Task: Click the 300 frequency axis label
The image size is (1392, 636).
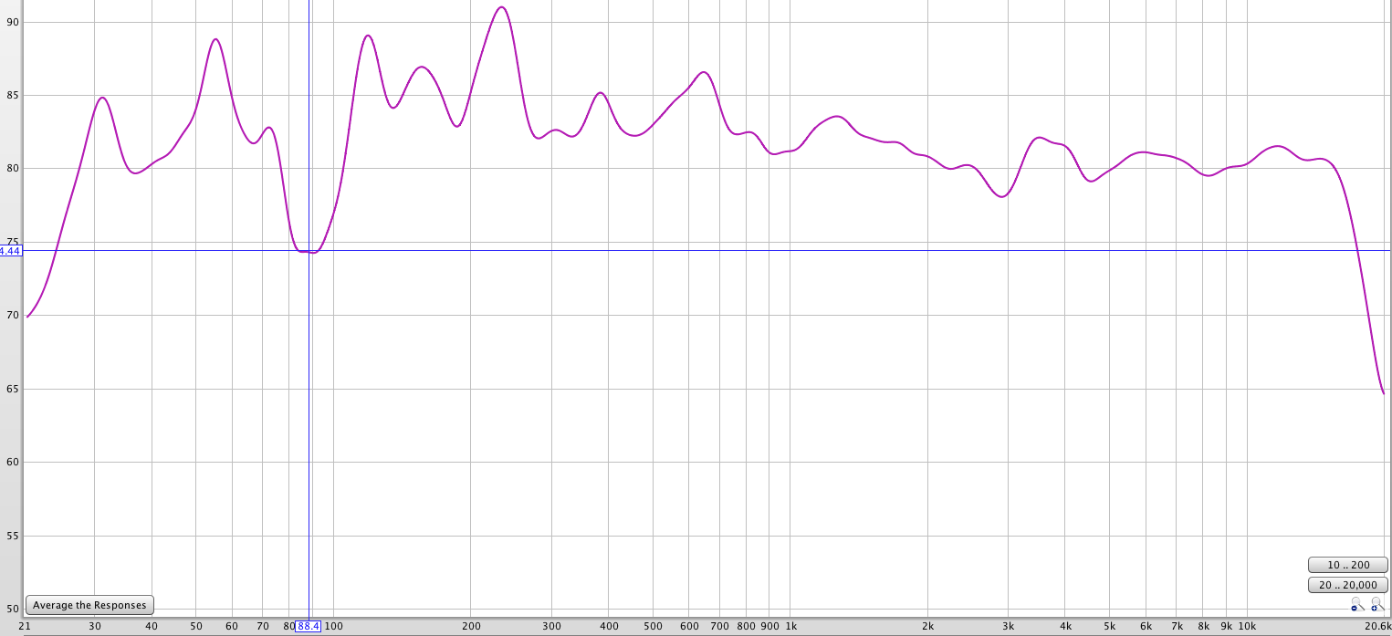Action: [551, 626]
